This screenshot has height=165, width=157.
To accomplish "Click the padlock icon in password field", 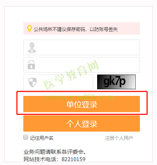I will (x=31, y=65).
